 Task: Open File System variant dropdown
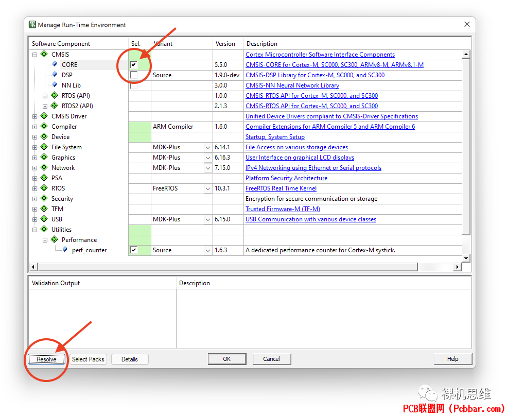(208, 148)
